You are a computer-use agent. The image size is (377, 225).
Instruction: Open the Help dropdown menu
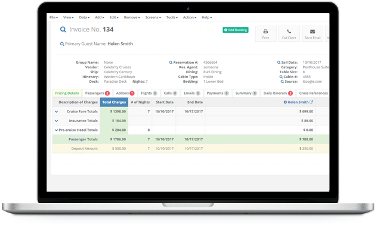tap(207, 17)
